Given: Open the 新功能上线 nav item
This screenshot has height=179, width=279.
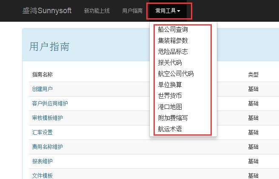Looking at the screenshot, I should tap(97, 11).
